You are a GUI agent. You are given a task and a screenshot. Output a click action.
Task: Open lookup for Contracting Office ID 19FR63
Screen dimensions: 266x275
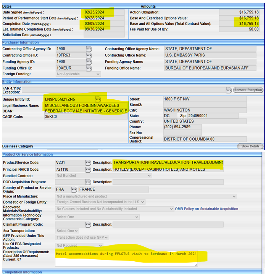(x=89, y=55)
